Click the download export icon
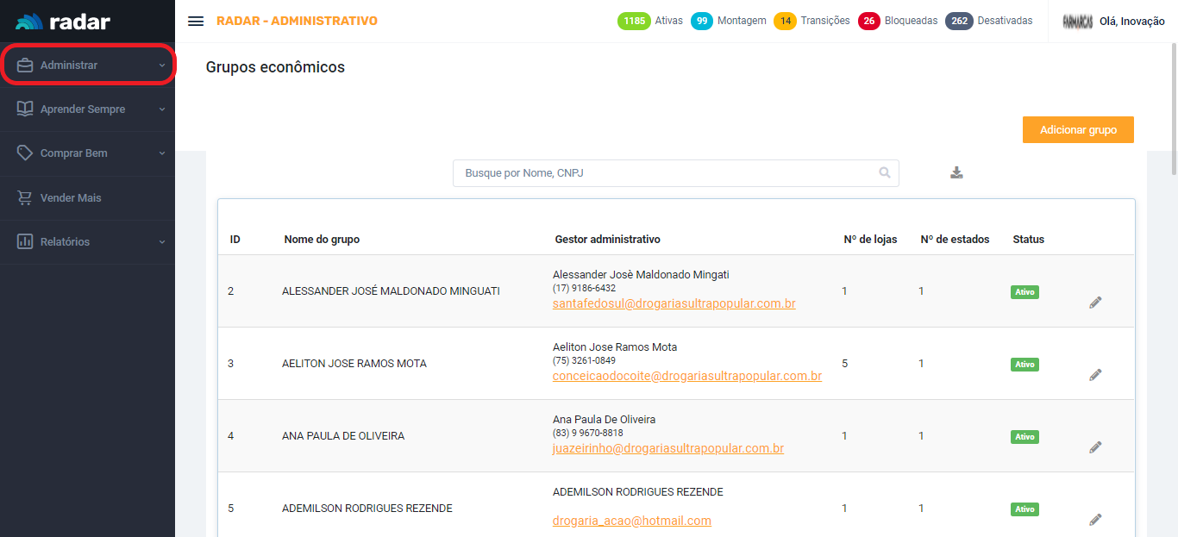The width and height of the screenshot is (1178, 537). pos(956,172)
